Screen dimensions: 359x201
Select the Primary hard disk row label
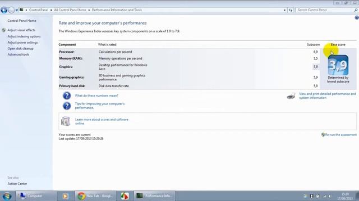[x=72, y=86]
